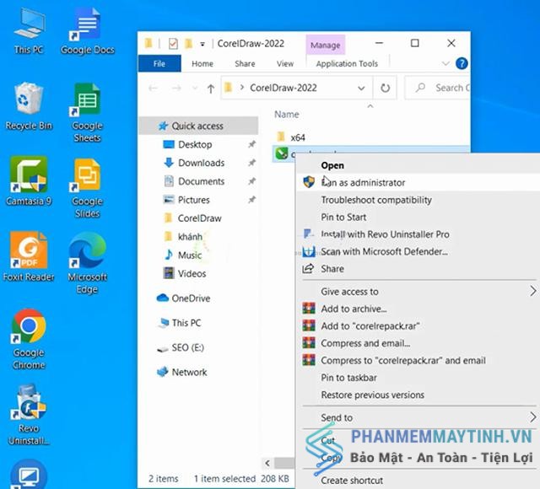Expand the address bar history dropdown
Screen dimensions: 540x489
point(361,88)
